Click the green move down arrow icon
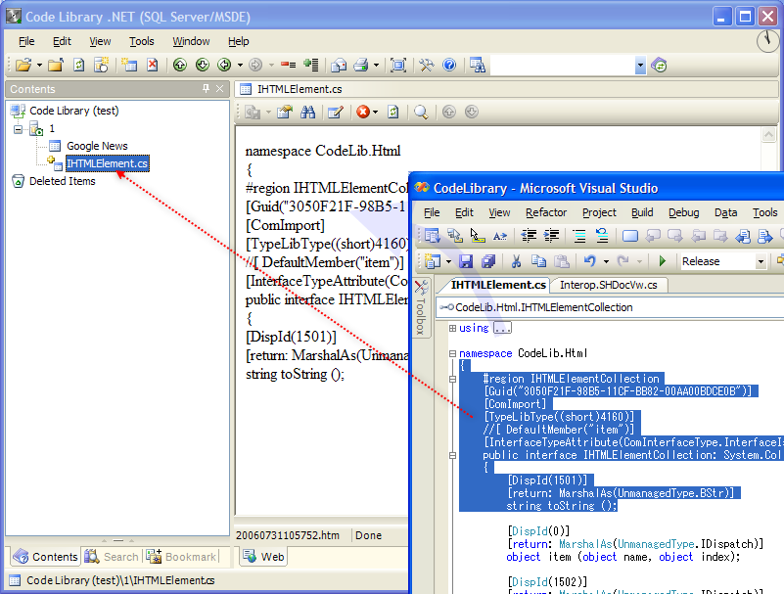 (x=203, y=65)
